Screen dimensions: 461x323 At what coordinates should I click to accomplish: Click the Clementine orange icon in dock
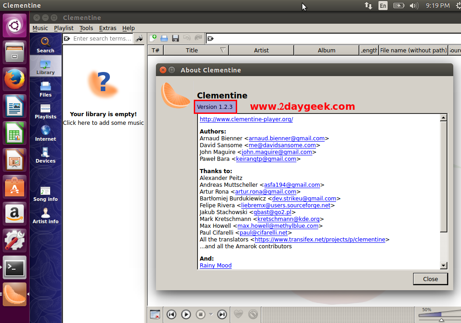(x=15, y=294)
